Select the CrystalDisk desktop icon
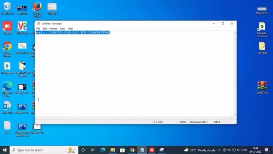This screenshot has height=154, width=273. (262, 88)
